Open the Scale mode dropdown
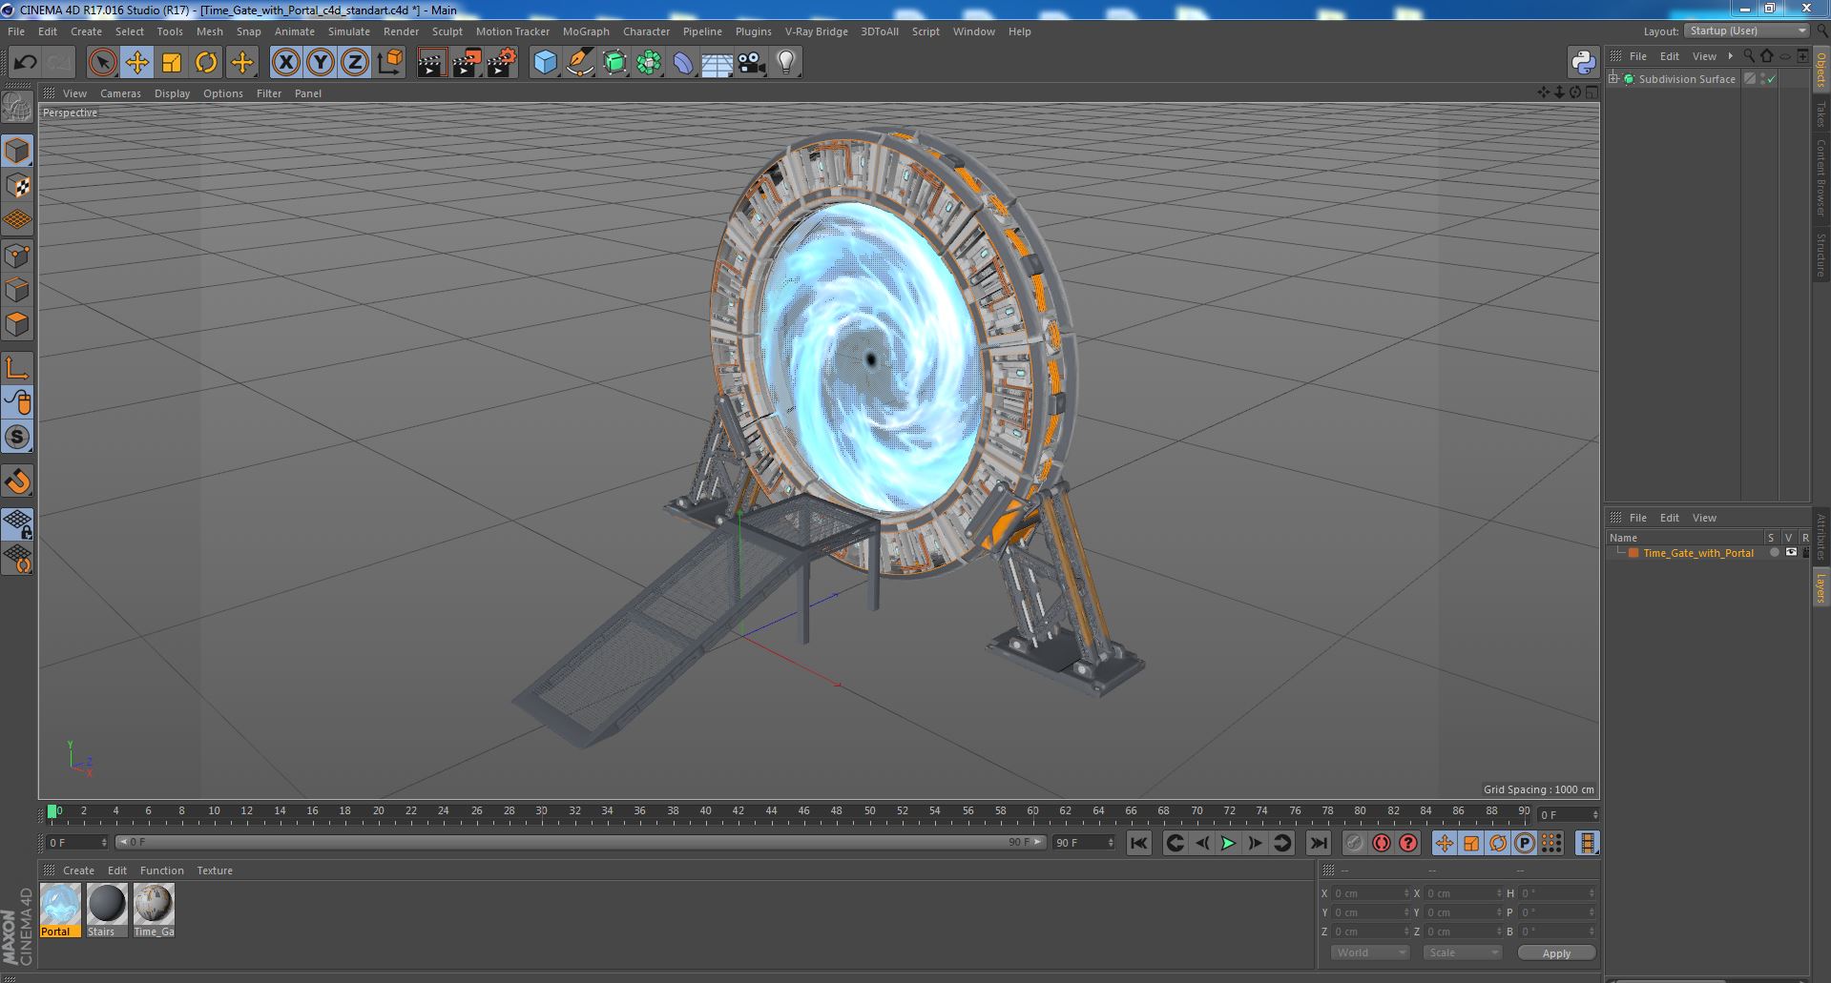1831x983 pixels. coord(1461,952)
